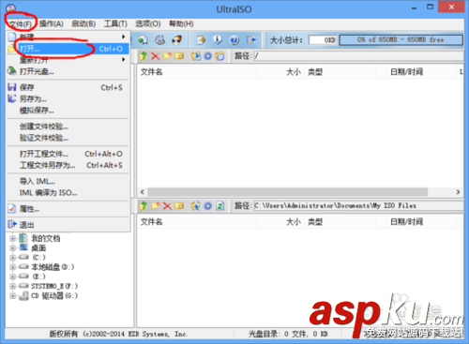Expand the 我的文档 tree node
469x344 pixels.
(x=13, y=238)
